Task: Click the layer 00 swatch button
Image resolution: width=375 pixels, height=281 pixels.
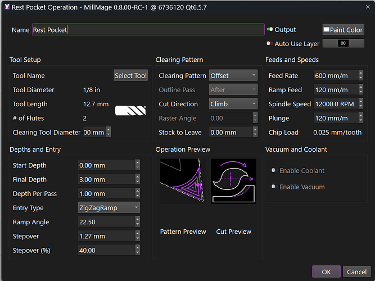Action: 343,43
